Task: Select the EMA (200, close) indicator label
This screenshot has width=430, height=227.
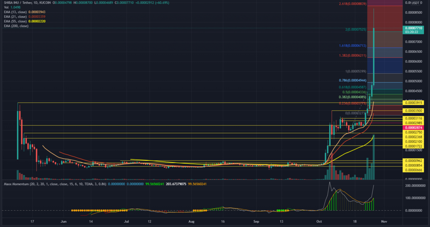Action: 15,26
